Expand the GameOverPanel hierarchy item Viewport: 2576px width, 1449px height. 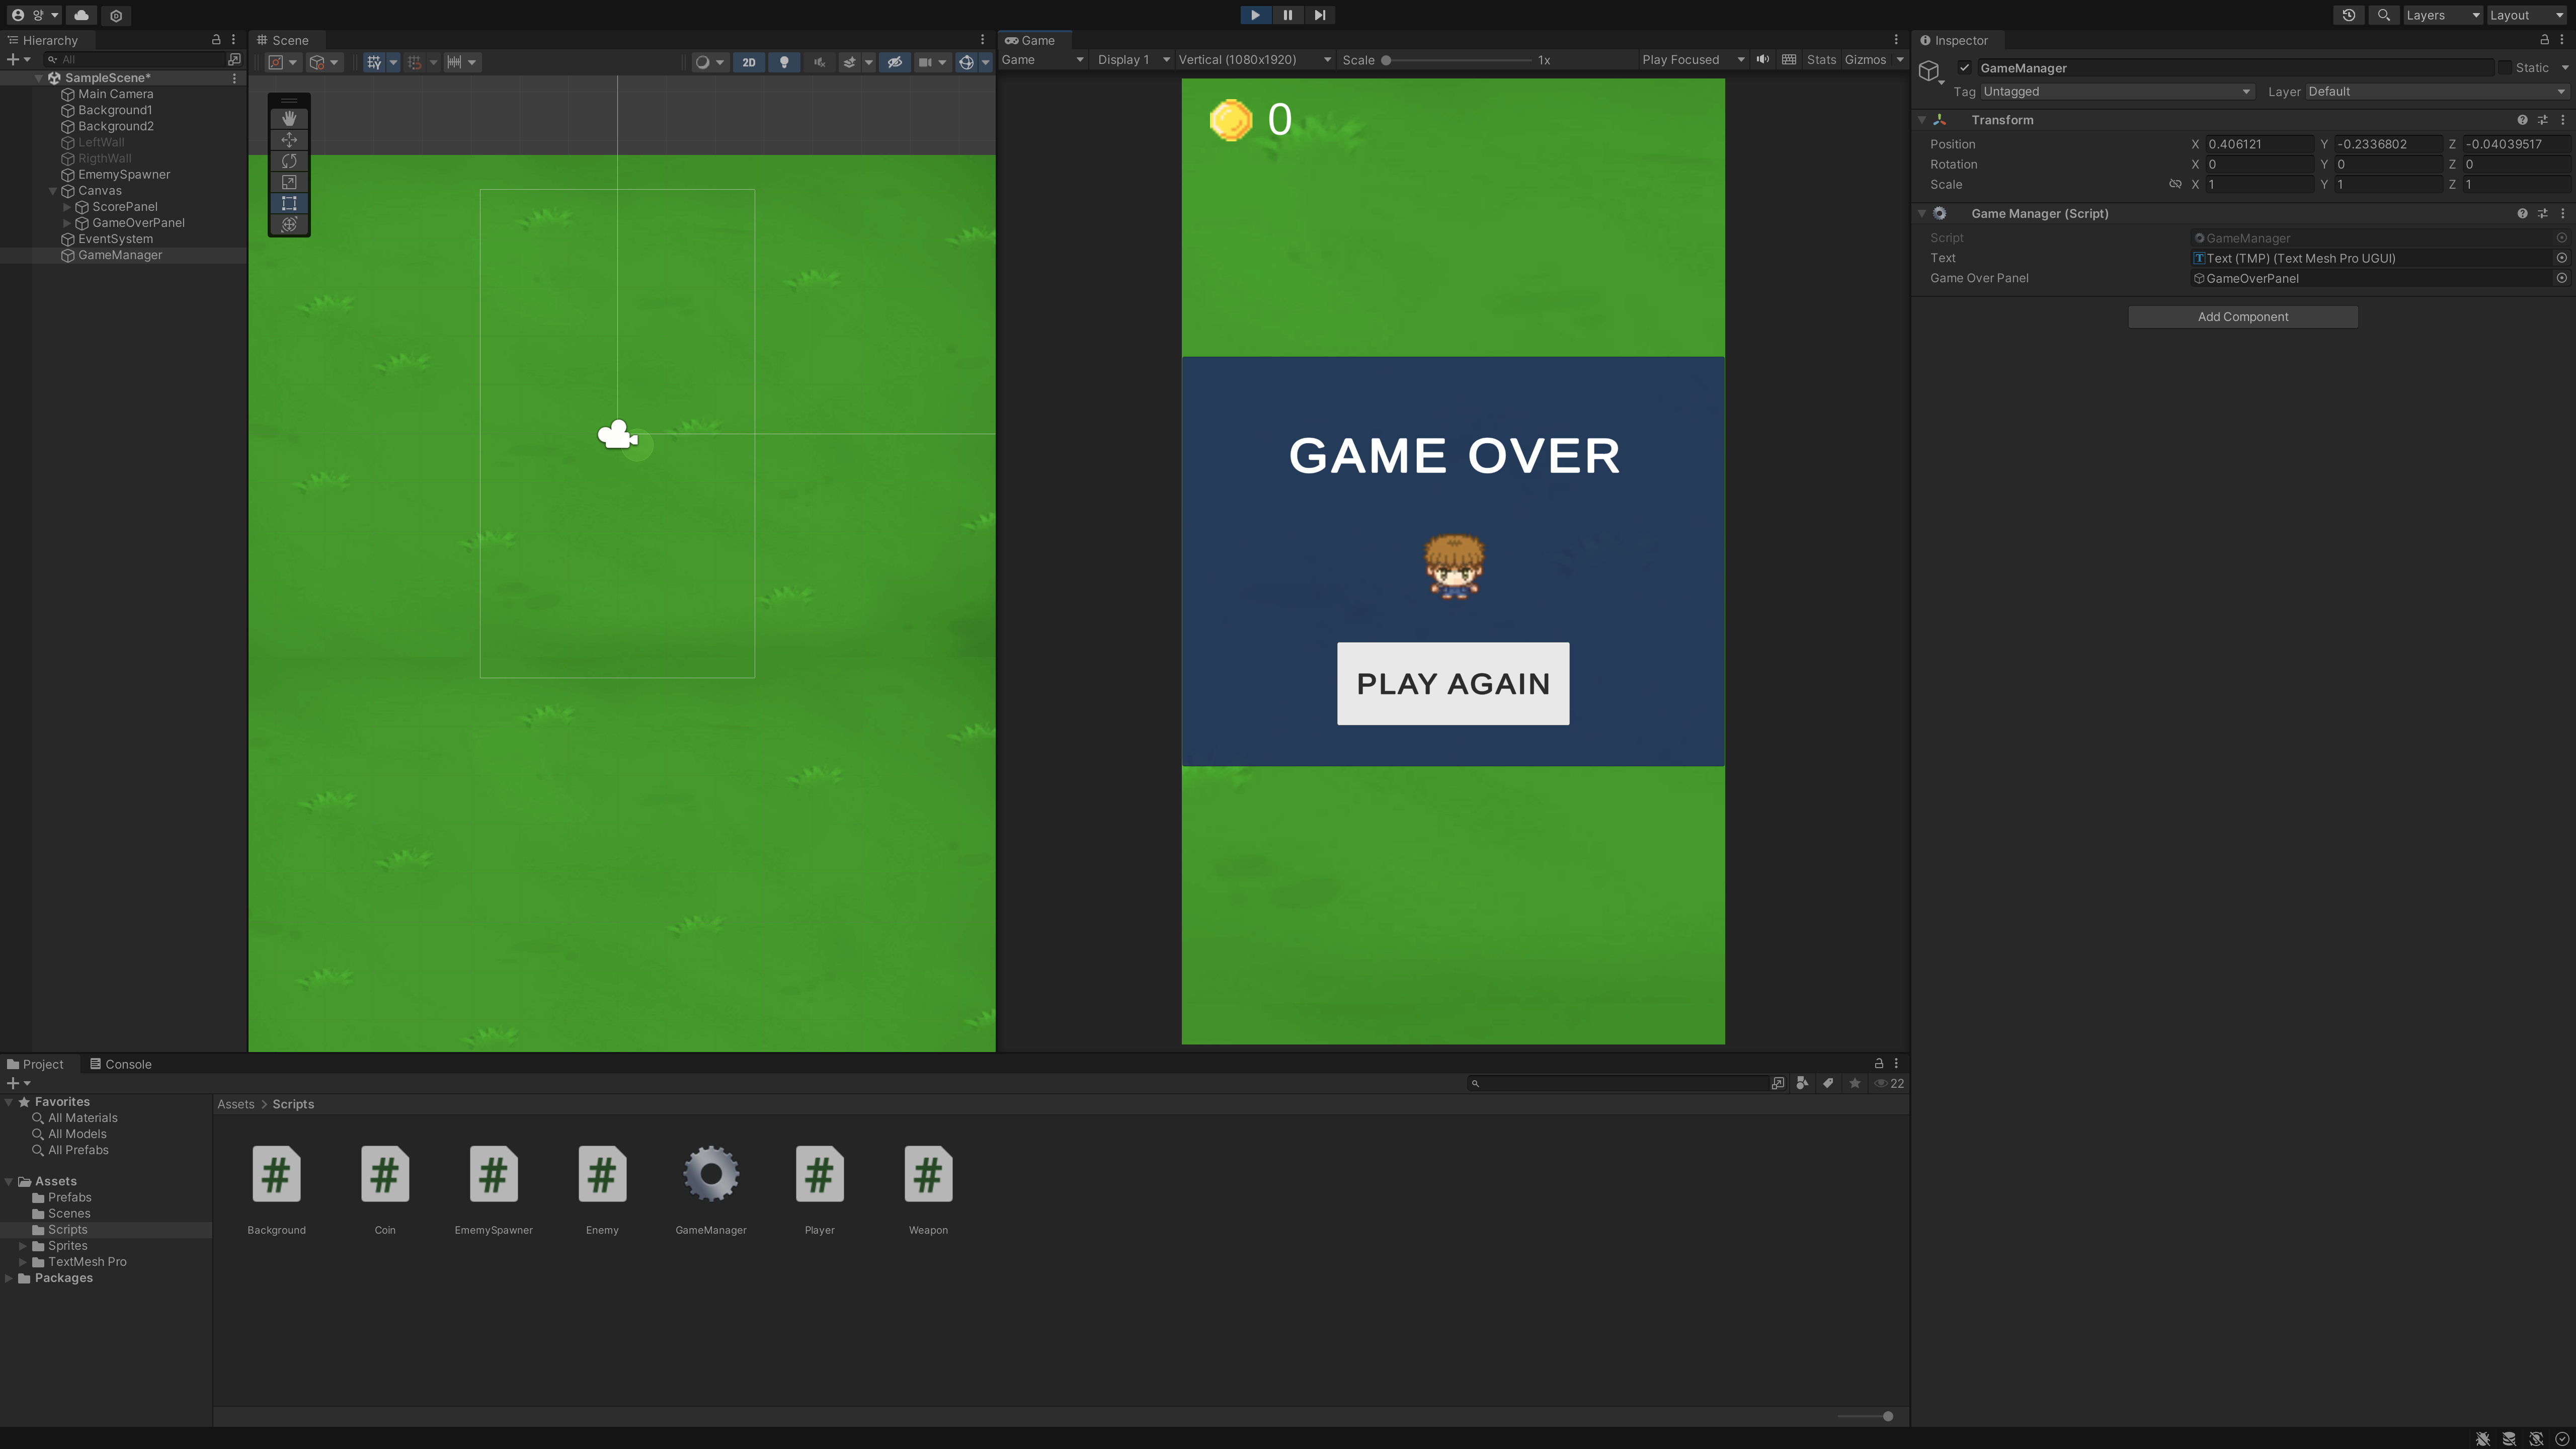pos(67,223)
